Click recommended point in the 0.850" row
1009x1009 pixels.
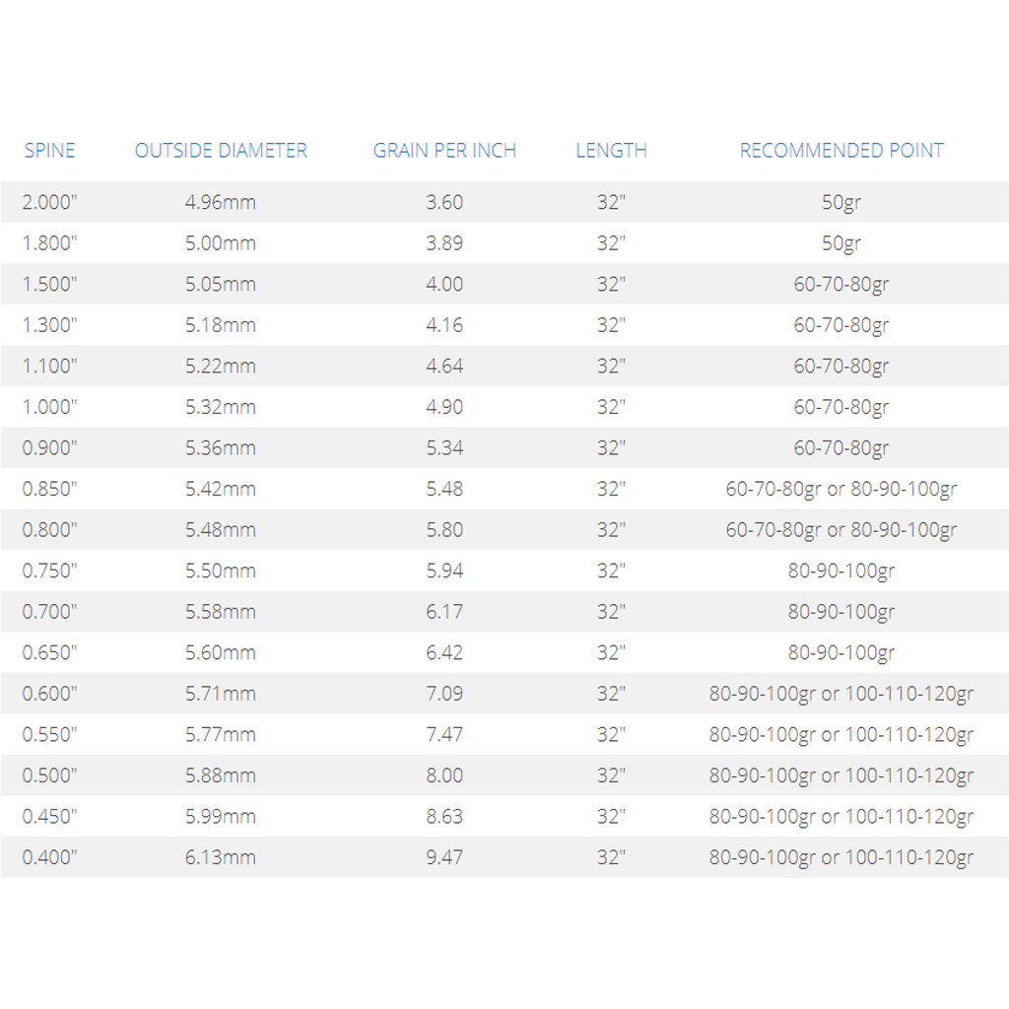coord(841,491)
